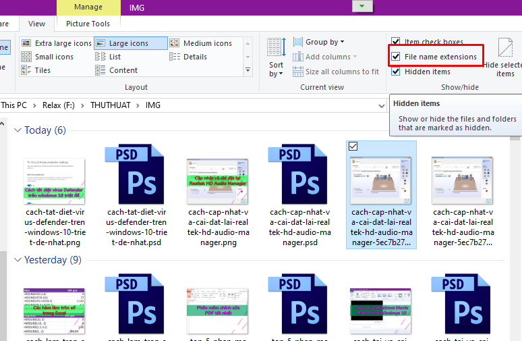
Task: Select cach-cap-nhat realtek manager.png thumbnail
Action: (218, 181)
